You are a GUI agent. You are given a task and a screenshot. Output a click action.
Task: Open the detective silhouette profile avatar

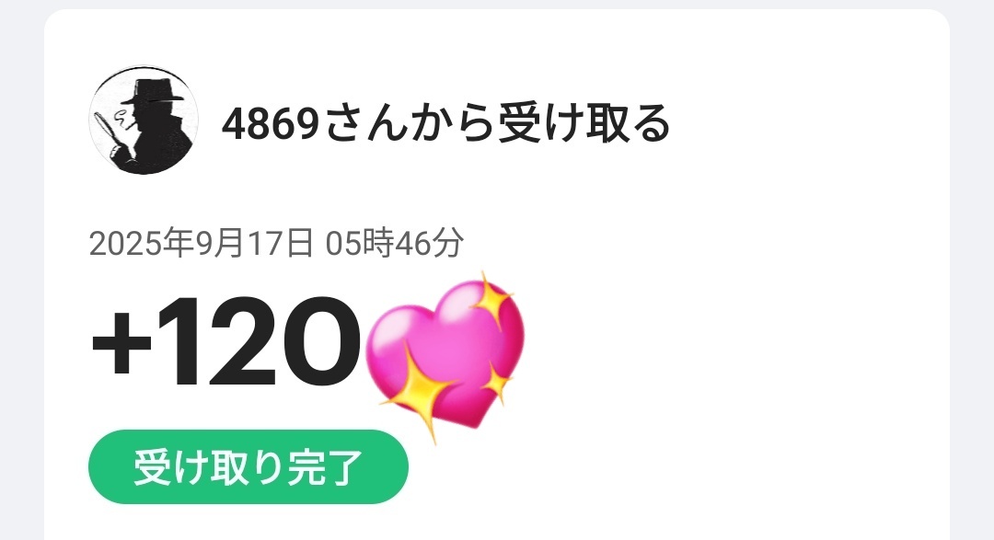(x=144, y=120)
